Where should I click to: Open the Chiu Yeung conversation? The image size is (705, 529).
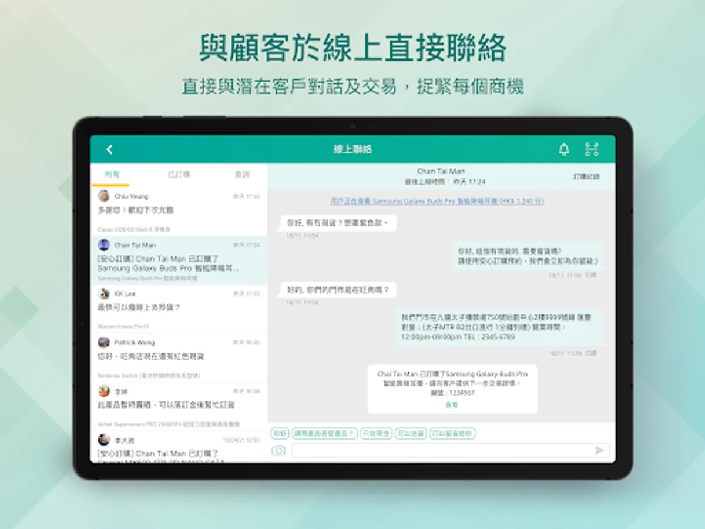(x=179, y=212)
